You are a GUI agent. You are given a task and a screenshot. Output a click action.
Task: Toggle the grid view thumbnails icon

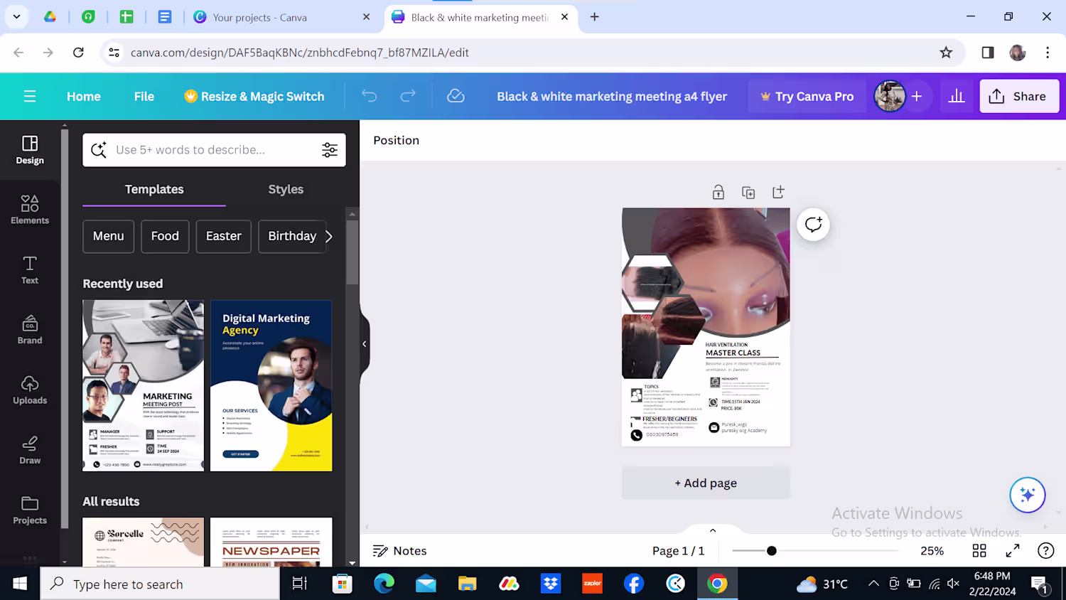tap(979, 551)
